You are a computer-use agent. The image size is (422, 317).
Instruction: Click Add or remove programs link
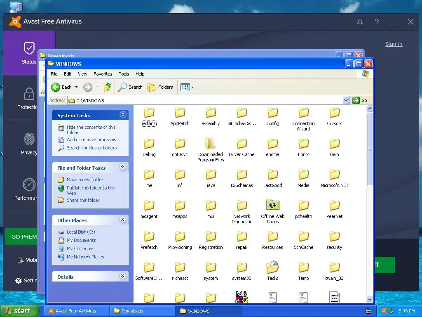[x=91, y=140]
